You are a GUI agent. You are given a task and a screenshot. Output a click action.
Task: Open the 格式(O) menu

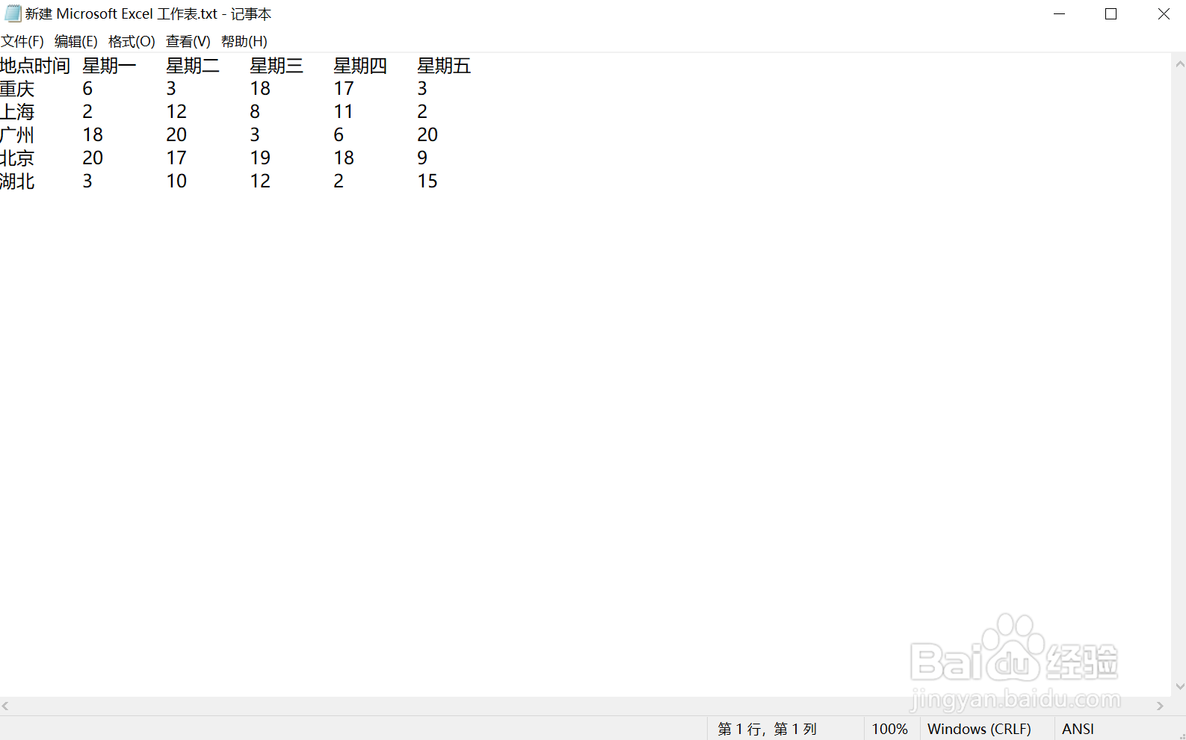[x=132, y=41]
